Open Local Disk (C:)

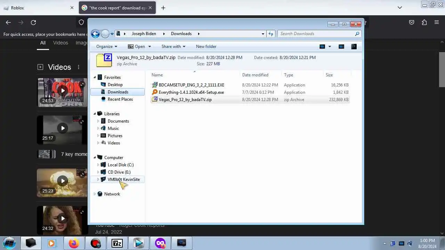120,165
